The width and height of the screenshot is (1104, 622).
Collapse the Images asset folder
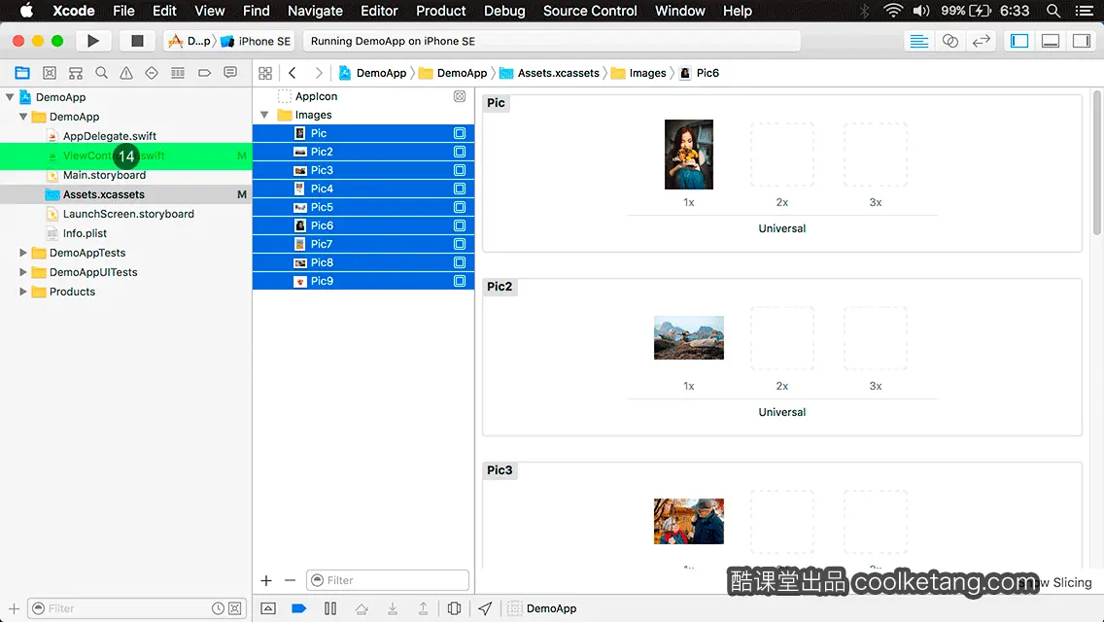(264, 115)
